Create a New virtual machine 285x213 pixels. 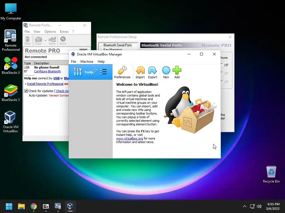(x=166, y=72)
